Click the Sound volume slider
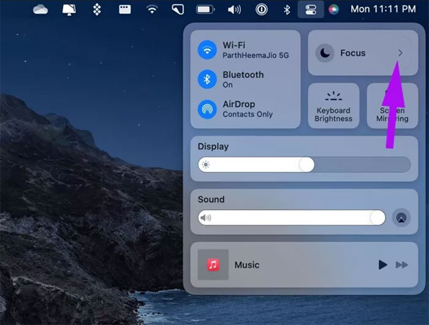This screenshot has width=429, height=325. point(292,218)
